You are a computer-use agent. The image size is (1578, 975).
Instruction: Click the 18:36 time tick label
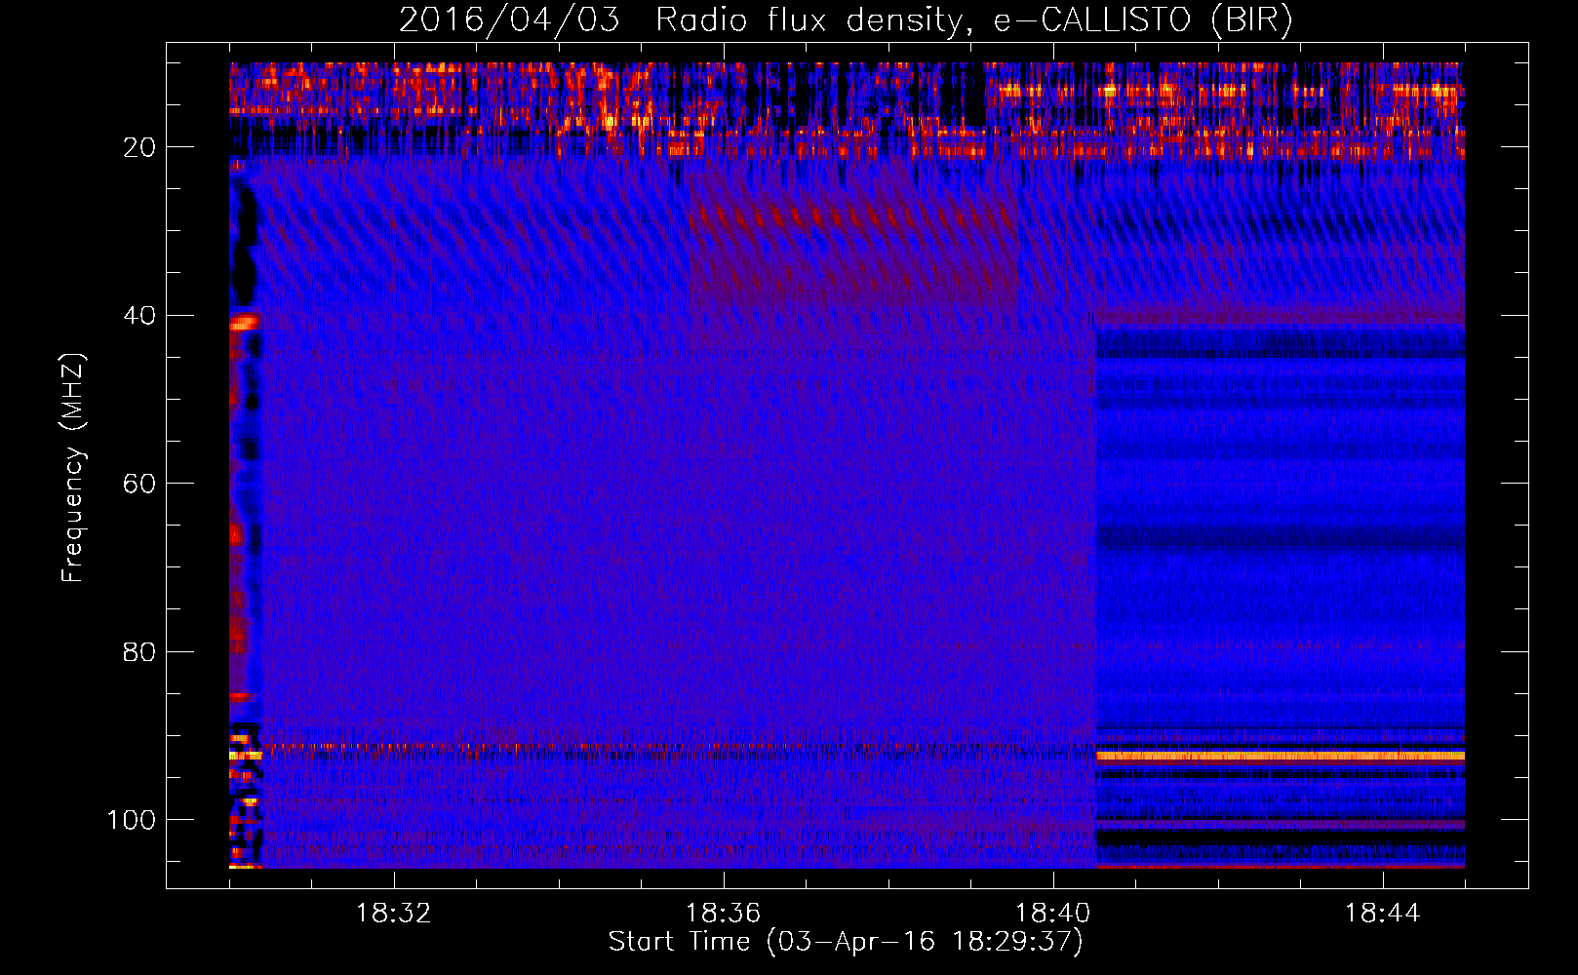click(724, 914)
